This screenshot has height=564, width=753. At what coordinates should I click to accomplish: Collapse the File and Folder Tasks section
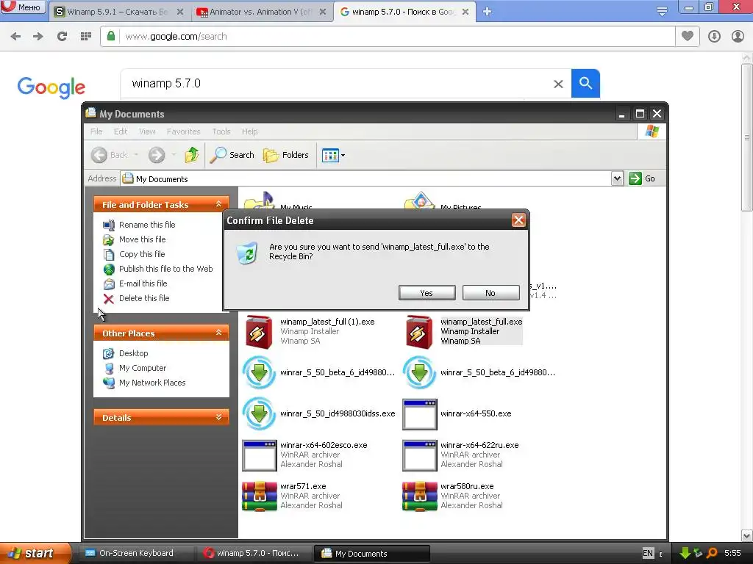[x=218, y=204]
